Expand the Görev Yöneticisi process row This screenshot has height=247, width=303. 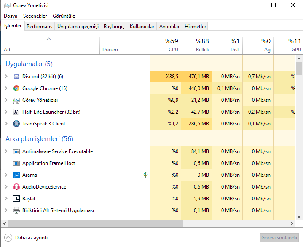[6, 100]
